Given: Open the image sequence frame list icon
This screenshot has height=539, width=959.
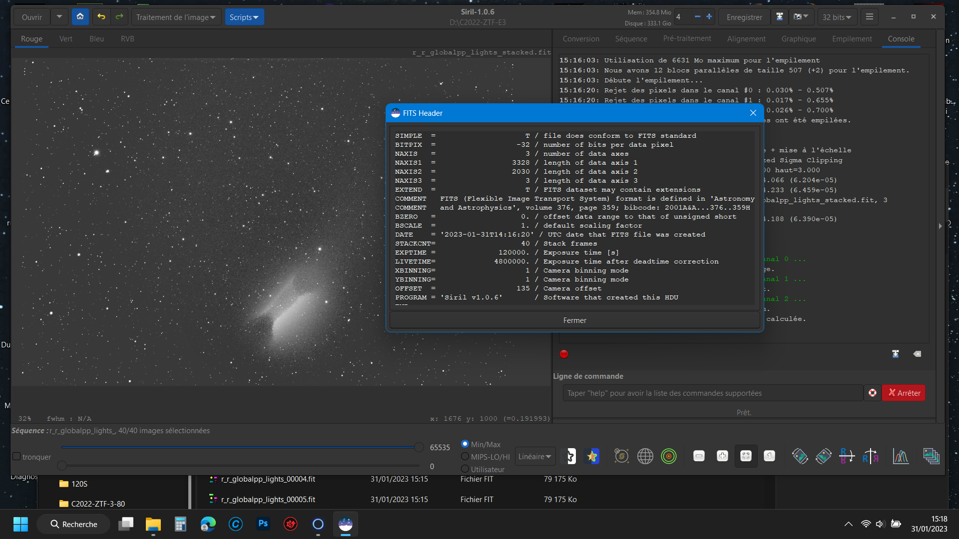Looking at the screenshot, I should 931,456.
